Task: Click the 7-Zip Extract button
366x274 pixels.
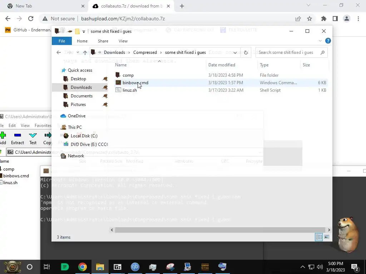Action: tap(18, 139)
